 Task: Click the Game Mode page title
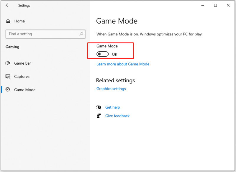tap(117, 21)
